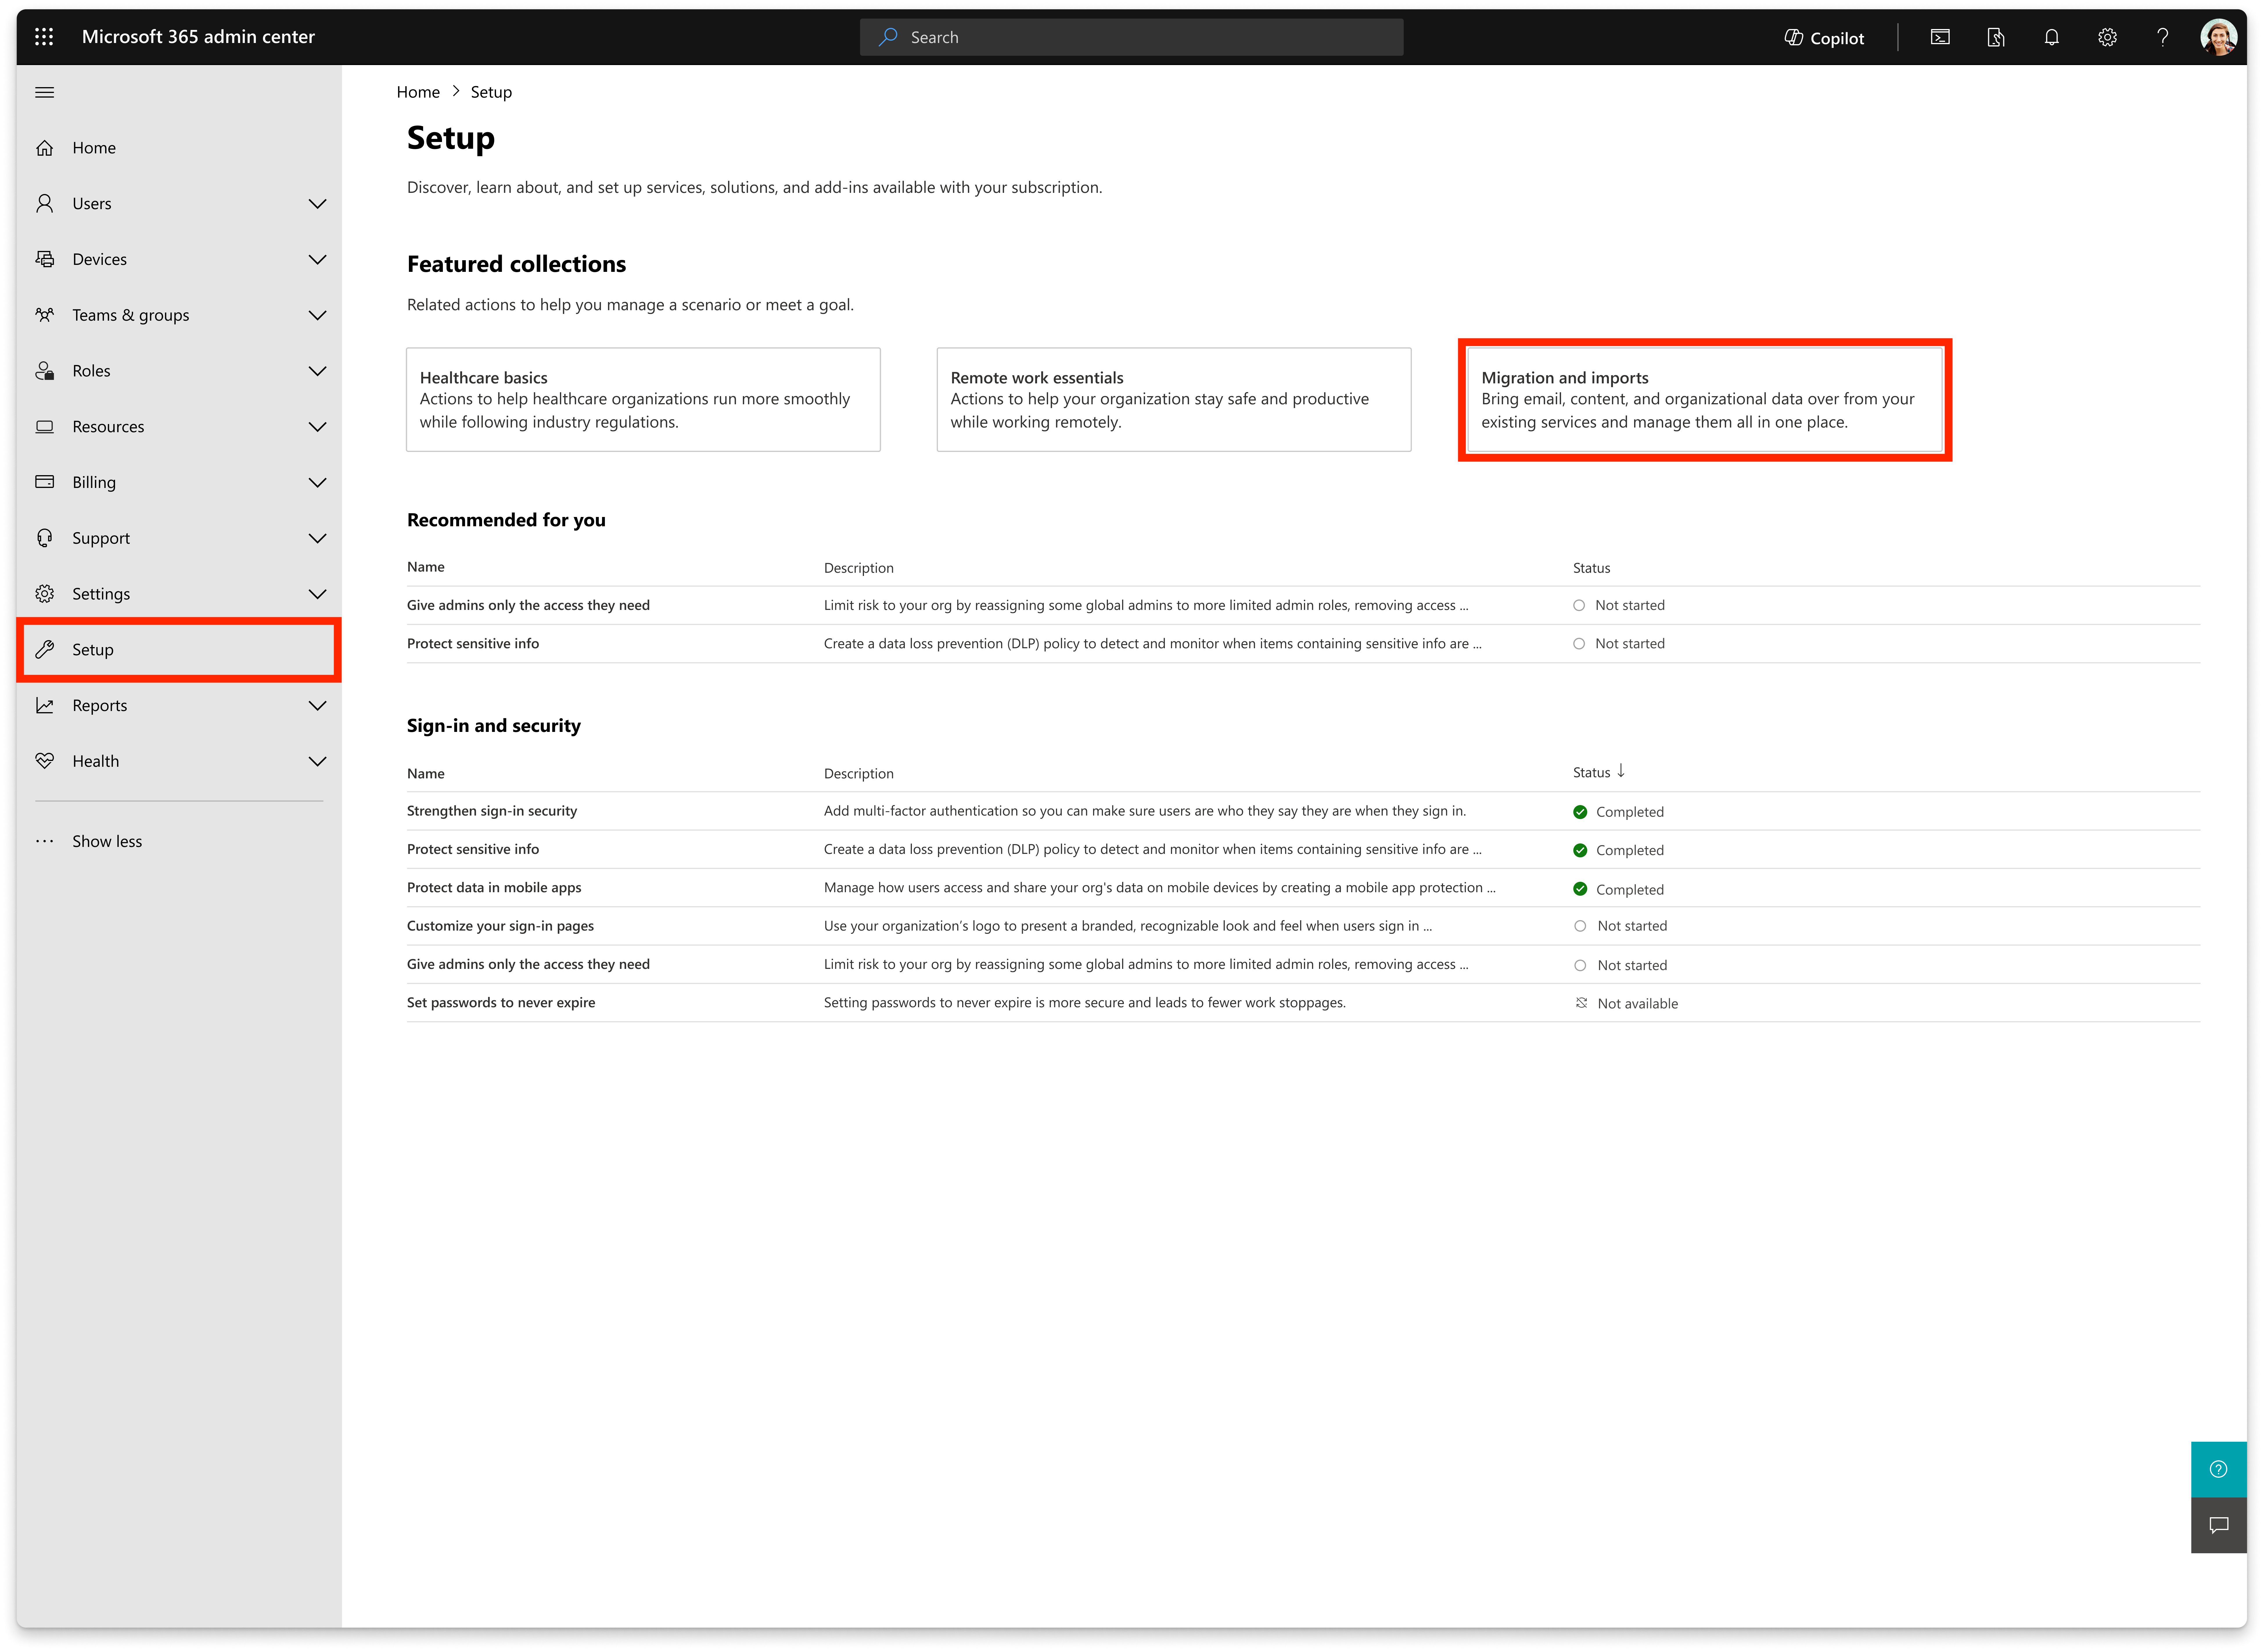Viewport: 2264px width, 1652px height.
Task: Open the Cloud Shell terminal icon
Action: click(1940, 37)
